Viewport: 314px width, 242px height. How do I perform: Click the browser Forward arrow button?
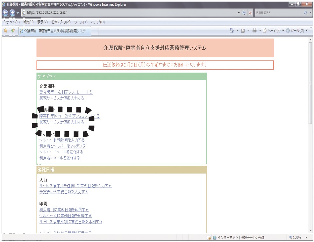tap(12, 13)
